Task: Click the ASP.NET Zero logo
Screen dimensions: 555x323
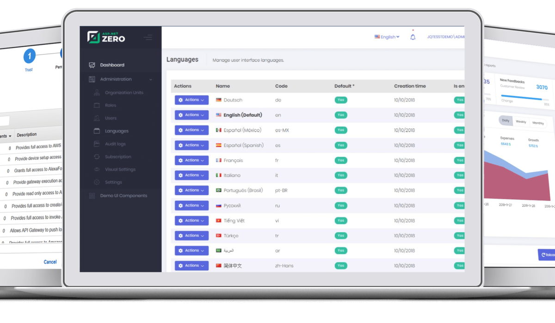Action: [x=106, y=37]
